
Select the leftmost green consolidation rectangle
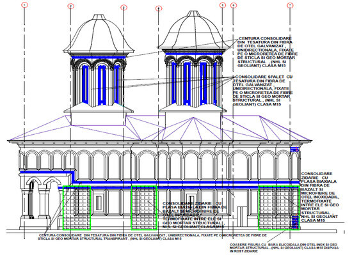[x=77, y=208]
